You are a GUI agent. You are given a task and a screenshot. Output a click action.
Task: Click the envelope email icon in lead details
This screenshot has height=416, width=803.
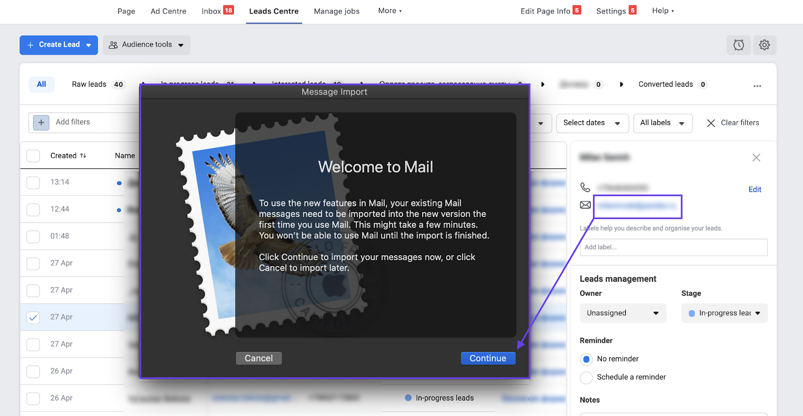(x=585, y=205)
